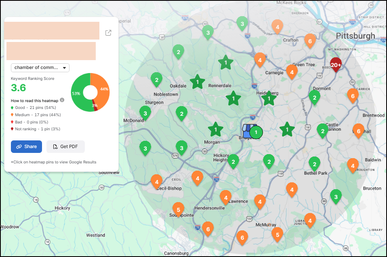Click the green 2 pin at Castle Shannon

(x=322, y=131)
